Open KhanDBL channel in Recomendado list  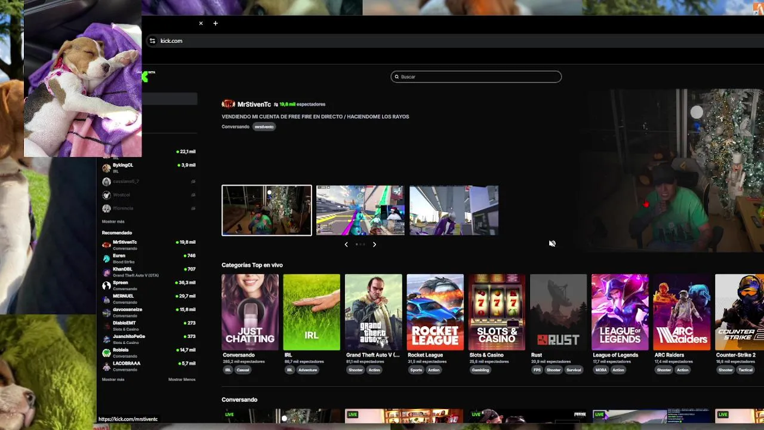tap(149, 272)
